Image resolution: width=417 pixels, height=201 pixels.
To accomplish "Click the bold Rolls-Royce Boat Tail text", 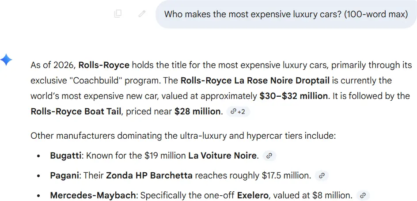I will (76, 111).
